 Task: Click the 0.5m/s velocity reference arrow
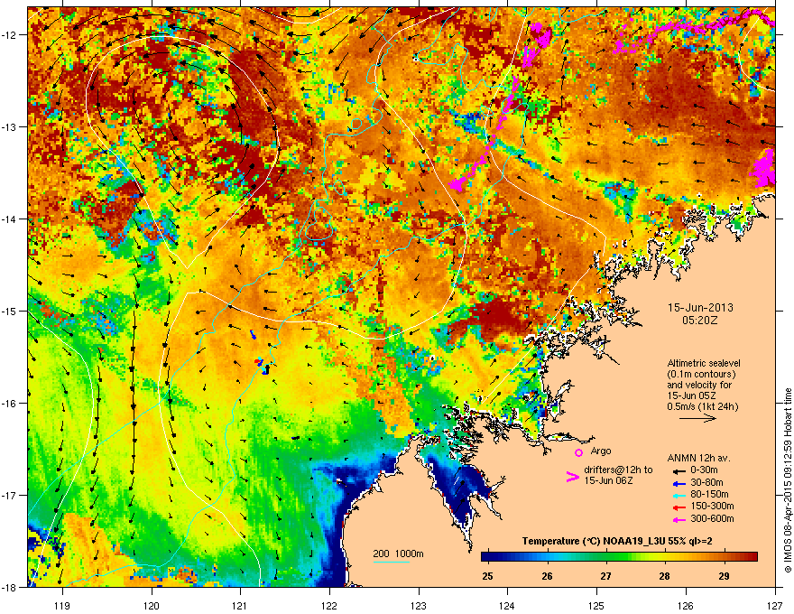pyautogui.click(x=697, y=418)
